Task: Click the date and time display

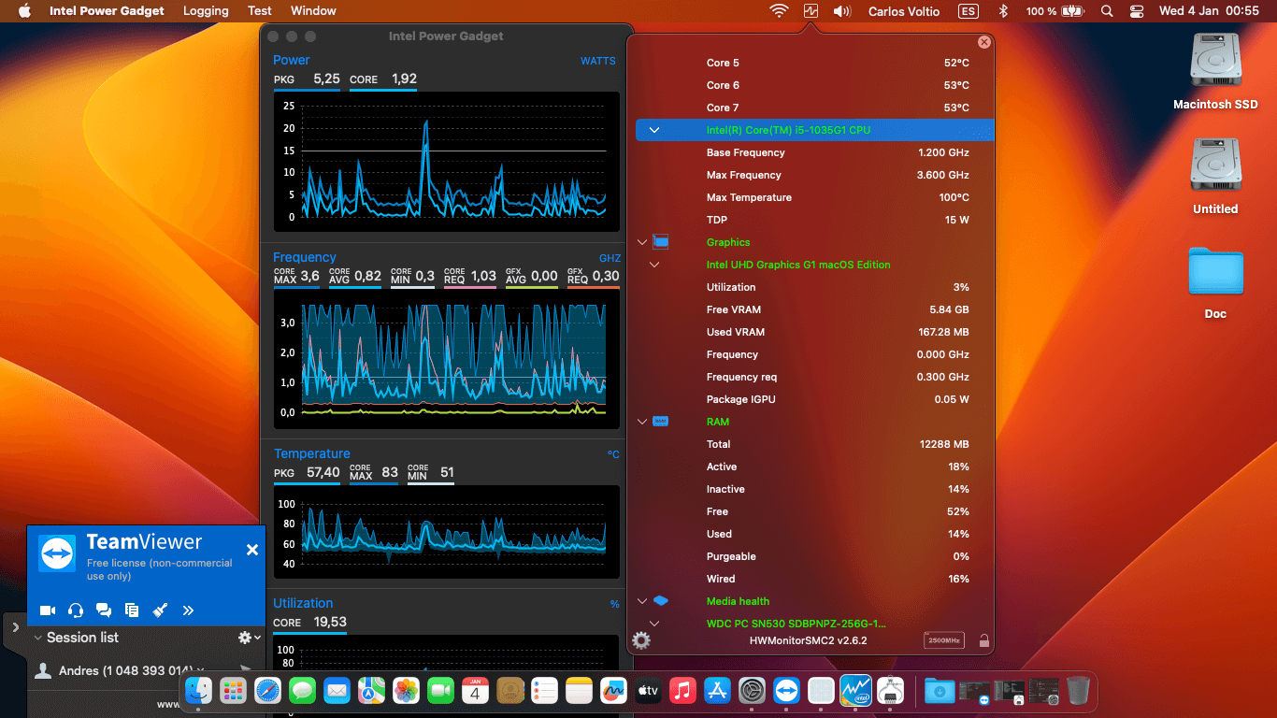Action: point(1209,11)
